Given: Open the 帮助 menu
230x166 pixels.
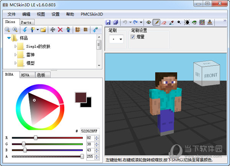Looking at the screenshot, I should [70, 14].
